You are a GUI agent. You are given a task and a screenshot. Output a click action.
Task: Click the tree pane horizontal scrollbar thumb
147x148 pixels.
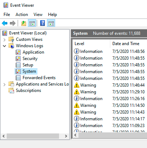click(33, 136)
